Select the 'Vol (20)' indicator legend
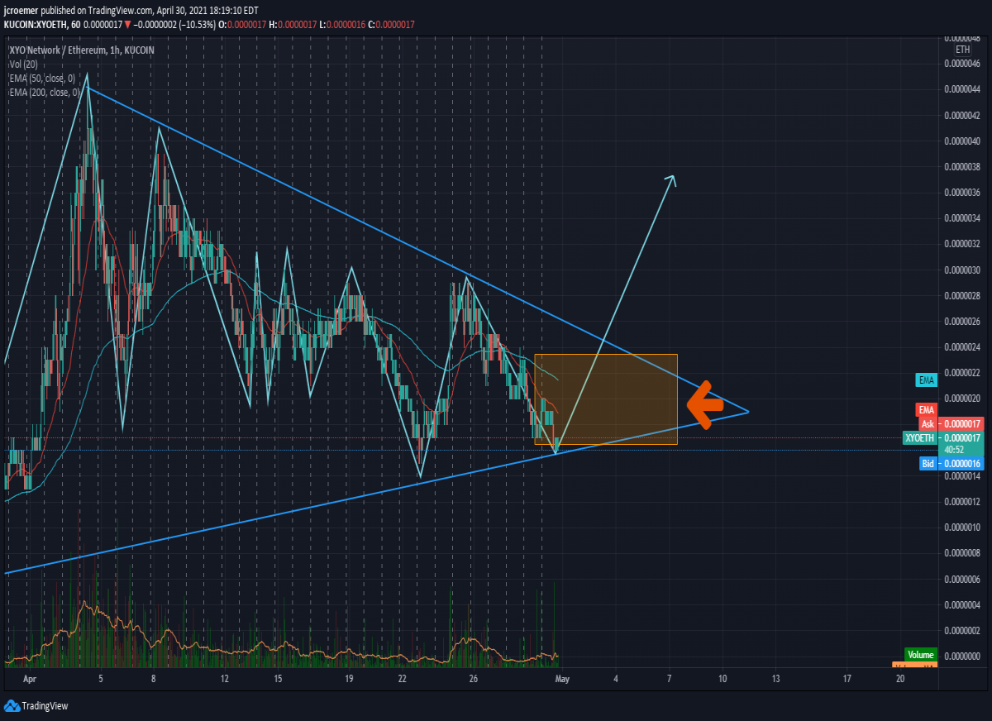This screenshot has width=992, height=721. (x=24, y=64)
